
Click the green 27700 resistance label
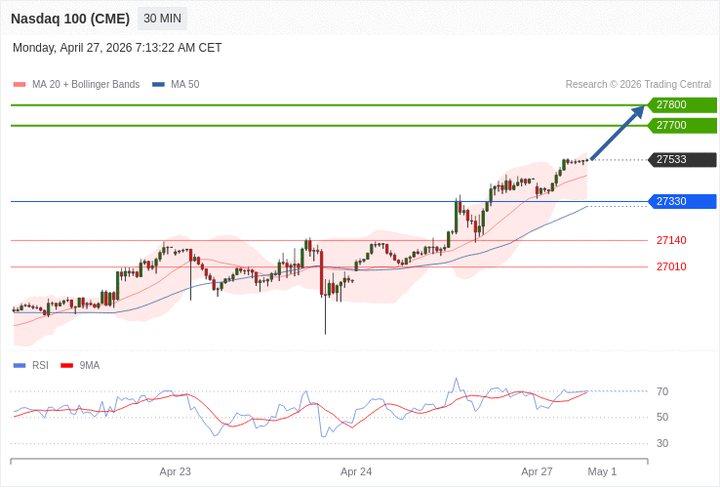[x=682, y=125]
